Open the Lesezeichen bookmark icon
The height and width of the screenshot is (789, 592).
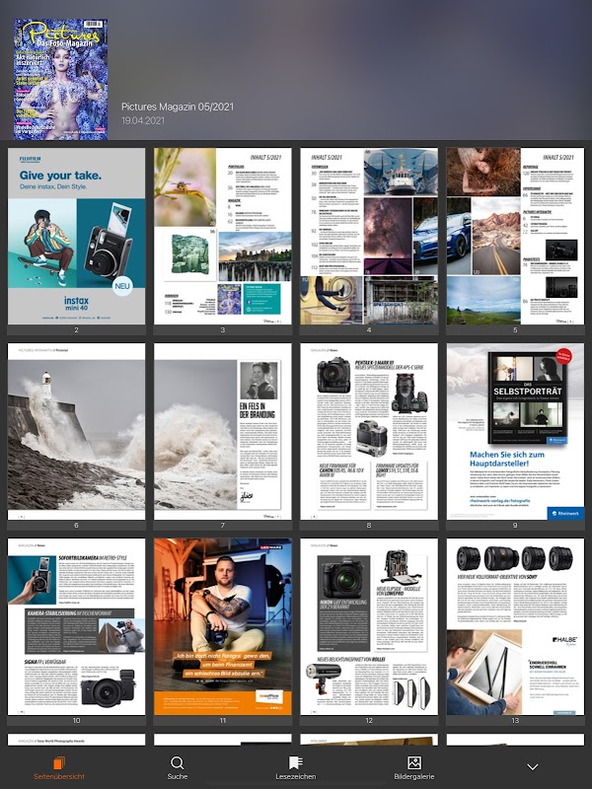click(x=295, y=762)
